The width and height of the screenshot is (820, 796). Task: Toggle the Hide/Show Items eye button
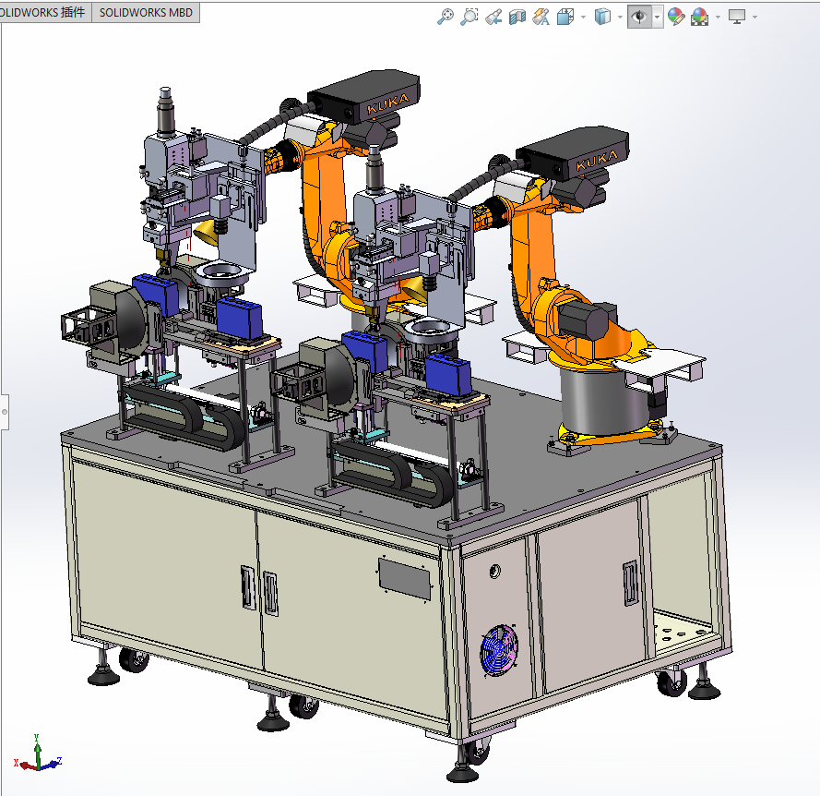point(639,18)
